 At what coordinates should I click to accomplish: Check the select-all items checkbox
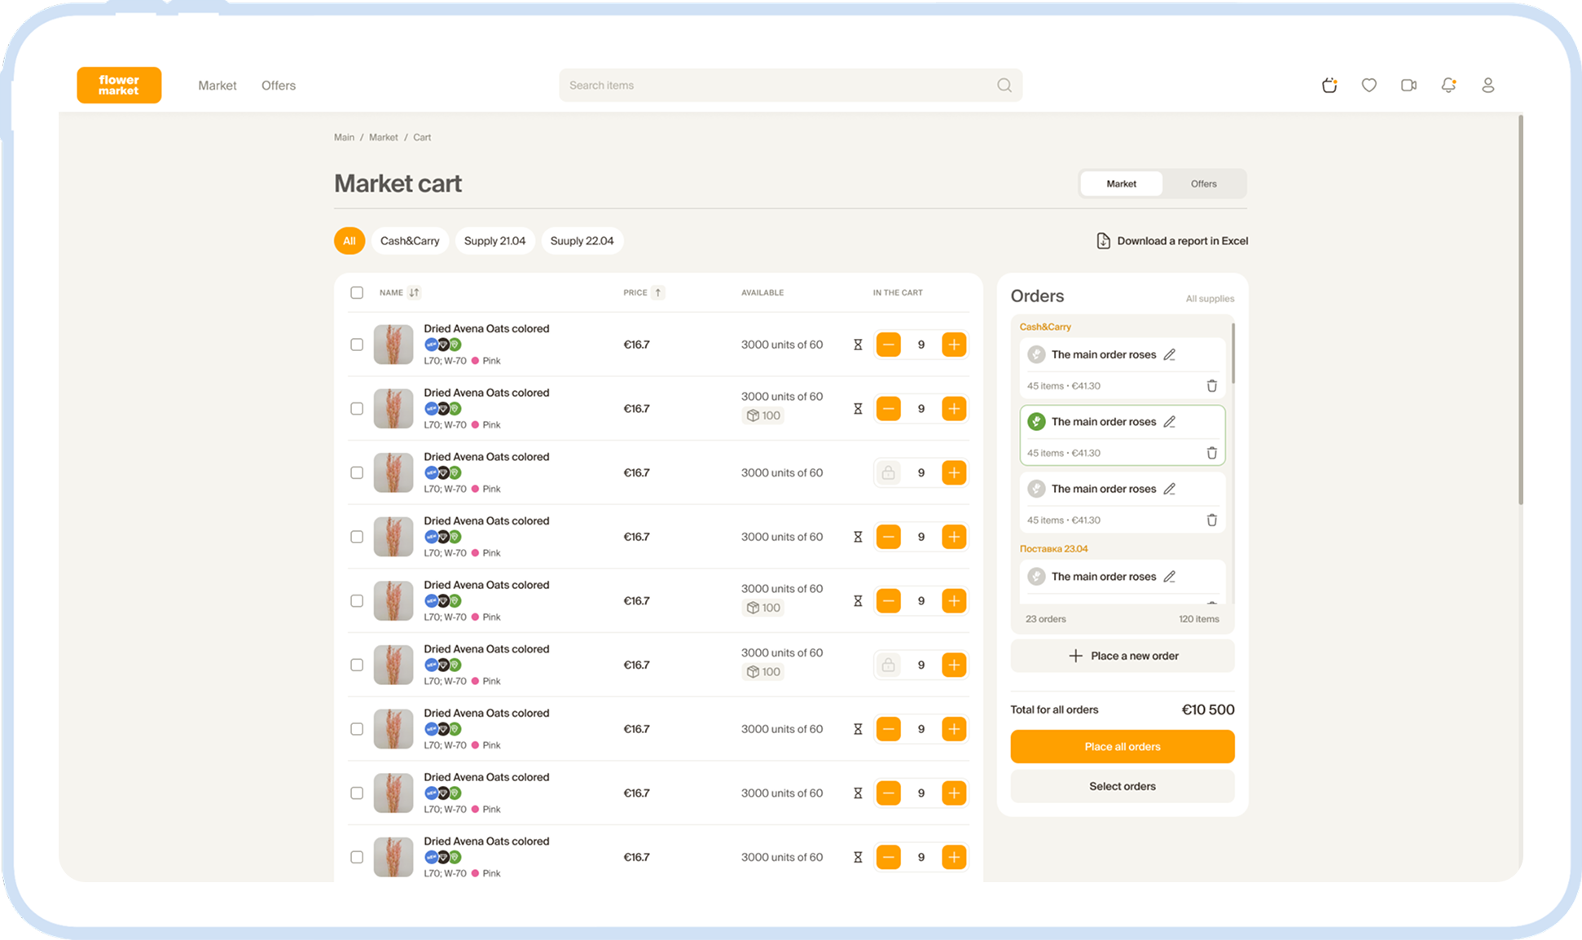click(x=357, y=292)
